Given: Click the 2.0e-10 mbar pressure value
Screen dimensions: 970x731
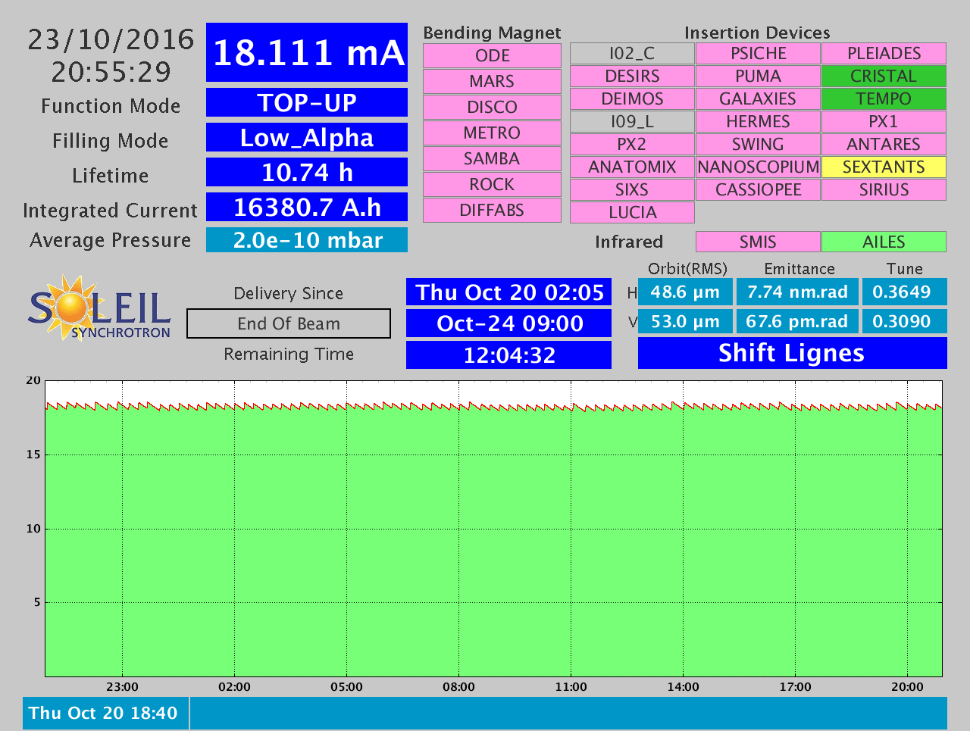Looking at the screenshot, I should (x=307, y=240).
